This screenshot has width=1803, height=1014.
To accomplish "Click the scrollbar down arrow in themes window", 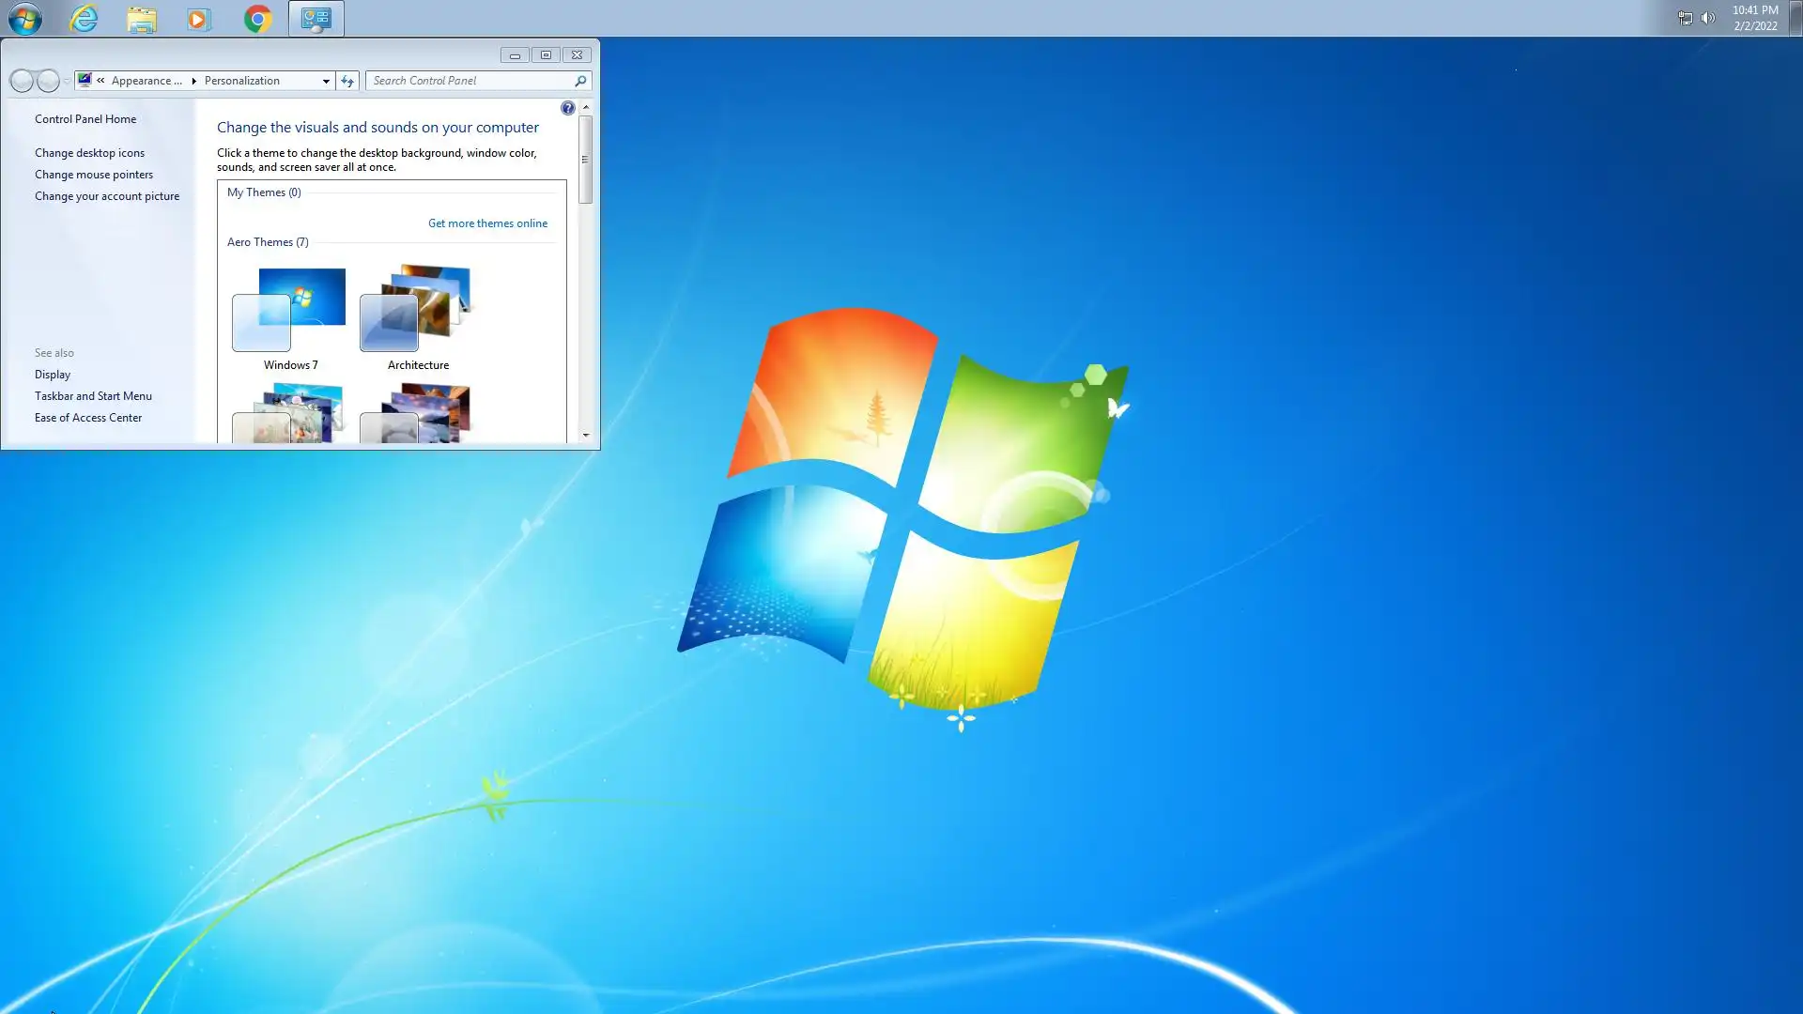I will tap(586, 435).
